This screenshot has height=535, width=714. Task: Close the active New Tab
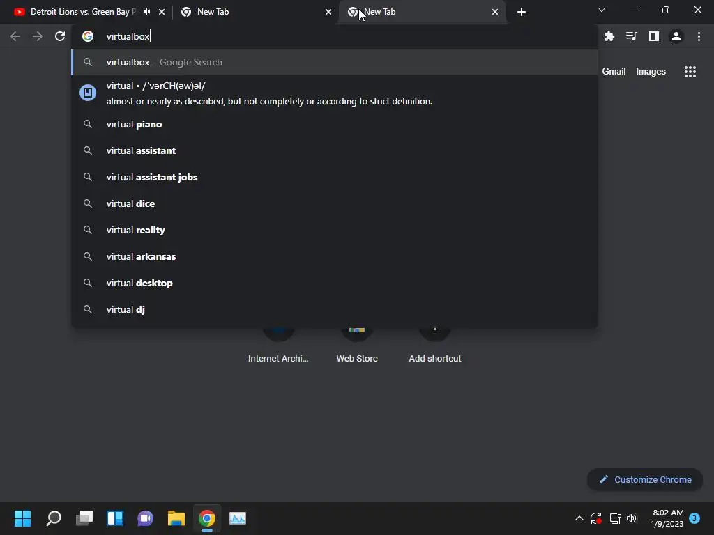(495, 12)
